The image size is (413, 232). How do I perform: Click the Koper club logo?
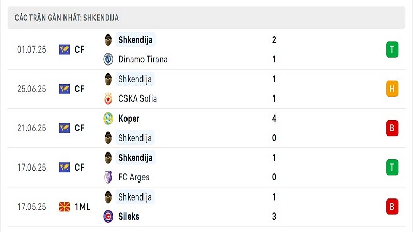[x=108, y=119]
